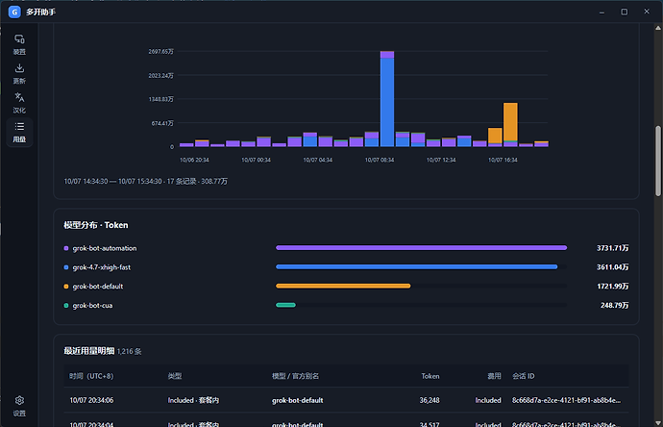Click the Included · 套餐内 cell in 20:34:06 row

pos(193,400)
